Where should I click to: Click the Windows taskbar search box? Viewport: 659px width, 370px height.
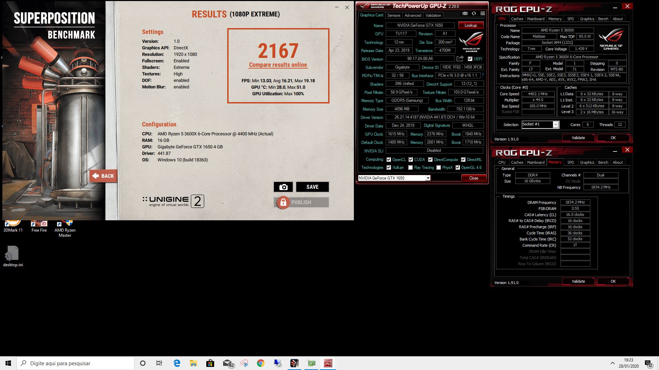tap(76, 363)
